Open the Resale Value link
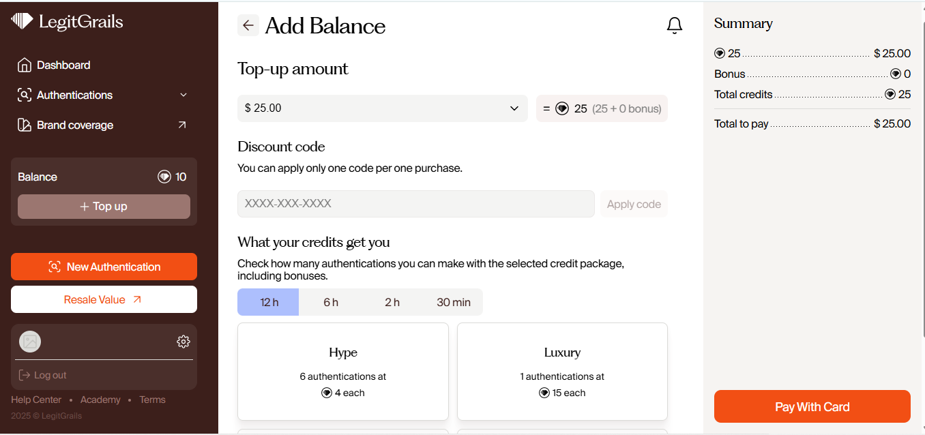Image resolution: width=925 pixels, height=435 pixels. click(x=104, y=299)
